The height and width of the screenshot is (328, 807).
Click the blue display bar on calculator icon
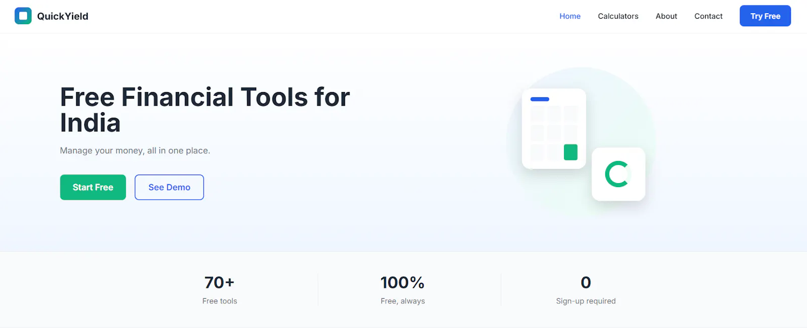(540, 99)
